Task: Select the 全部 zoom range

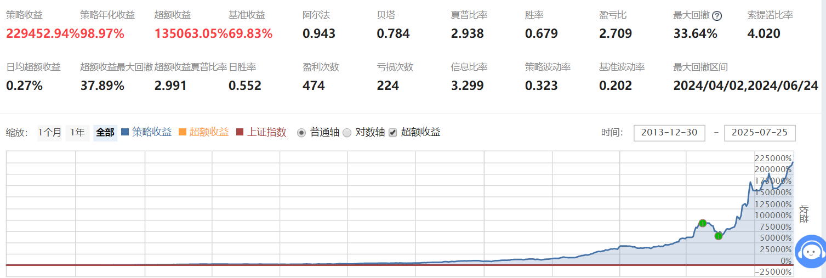Action: pos(105,133)
